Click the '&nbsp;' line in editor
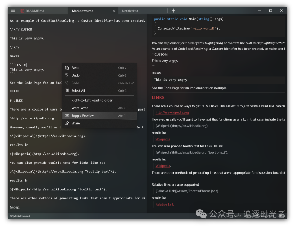The image size is (295, 226). coord(15,207)
